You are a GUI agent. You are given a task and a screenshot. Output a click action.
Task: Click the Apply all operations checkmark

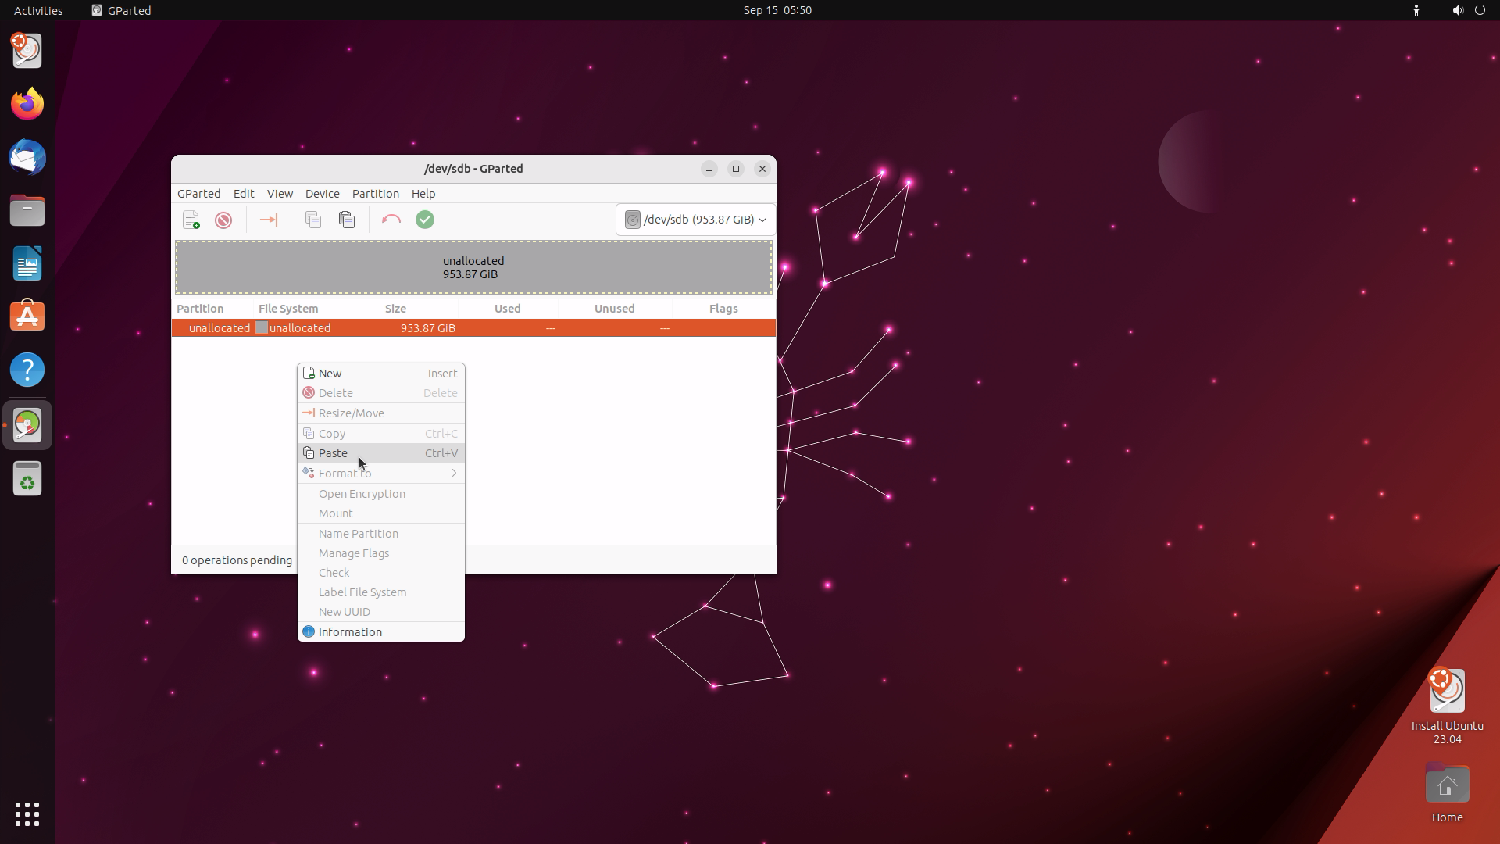point(425,220)
